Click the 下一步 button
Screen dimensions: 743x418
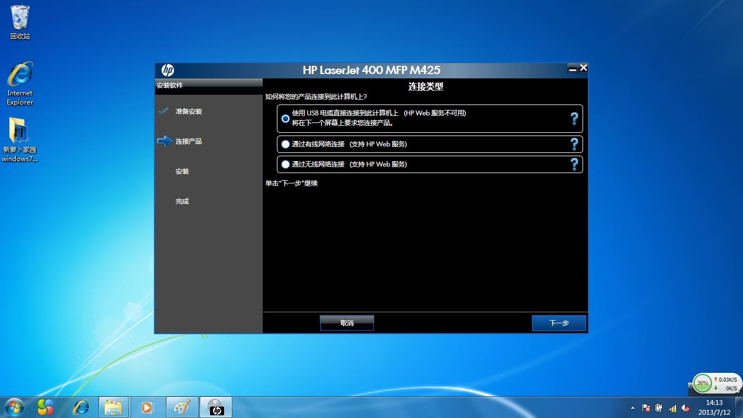[559, 323]
